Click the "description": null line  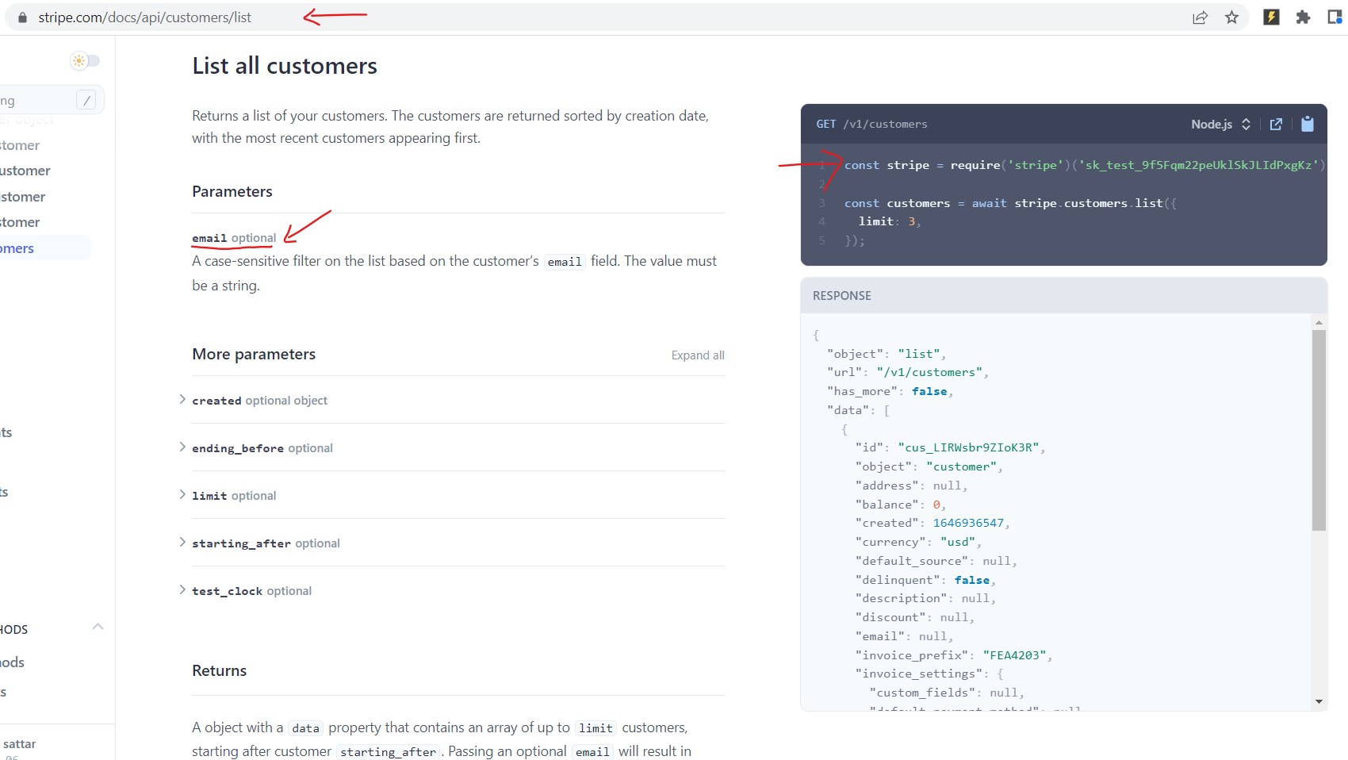click(x=925, y=598)
